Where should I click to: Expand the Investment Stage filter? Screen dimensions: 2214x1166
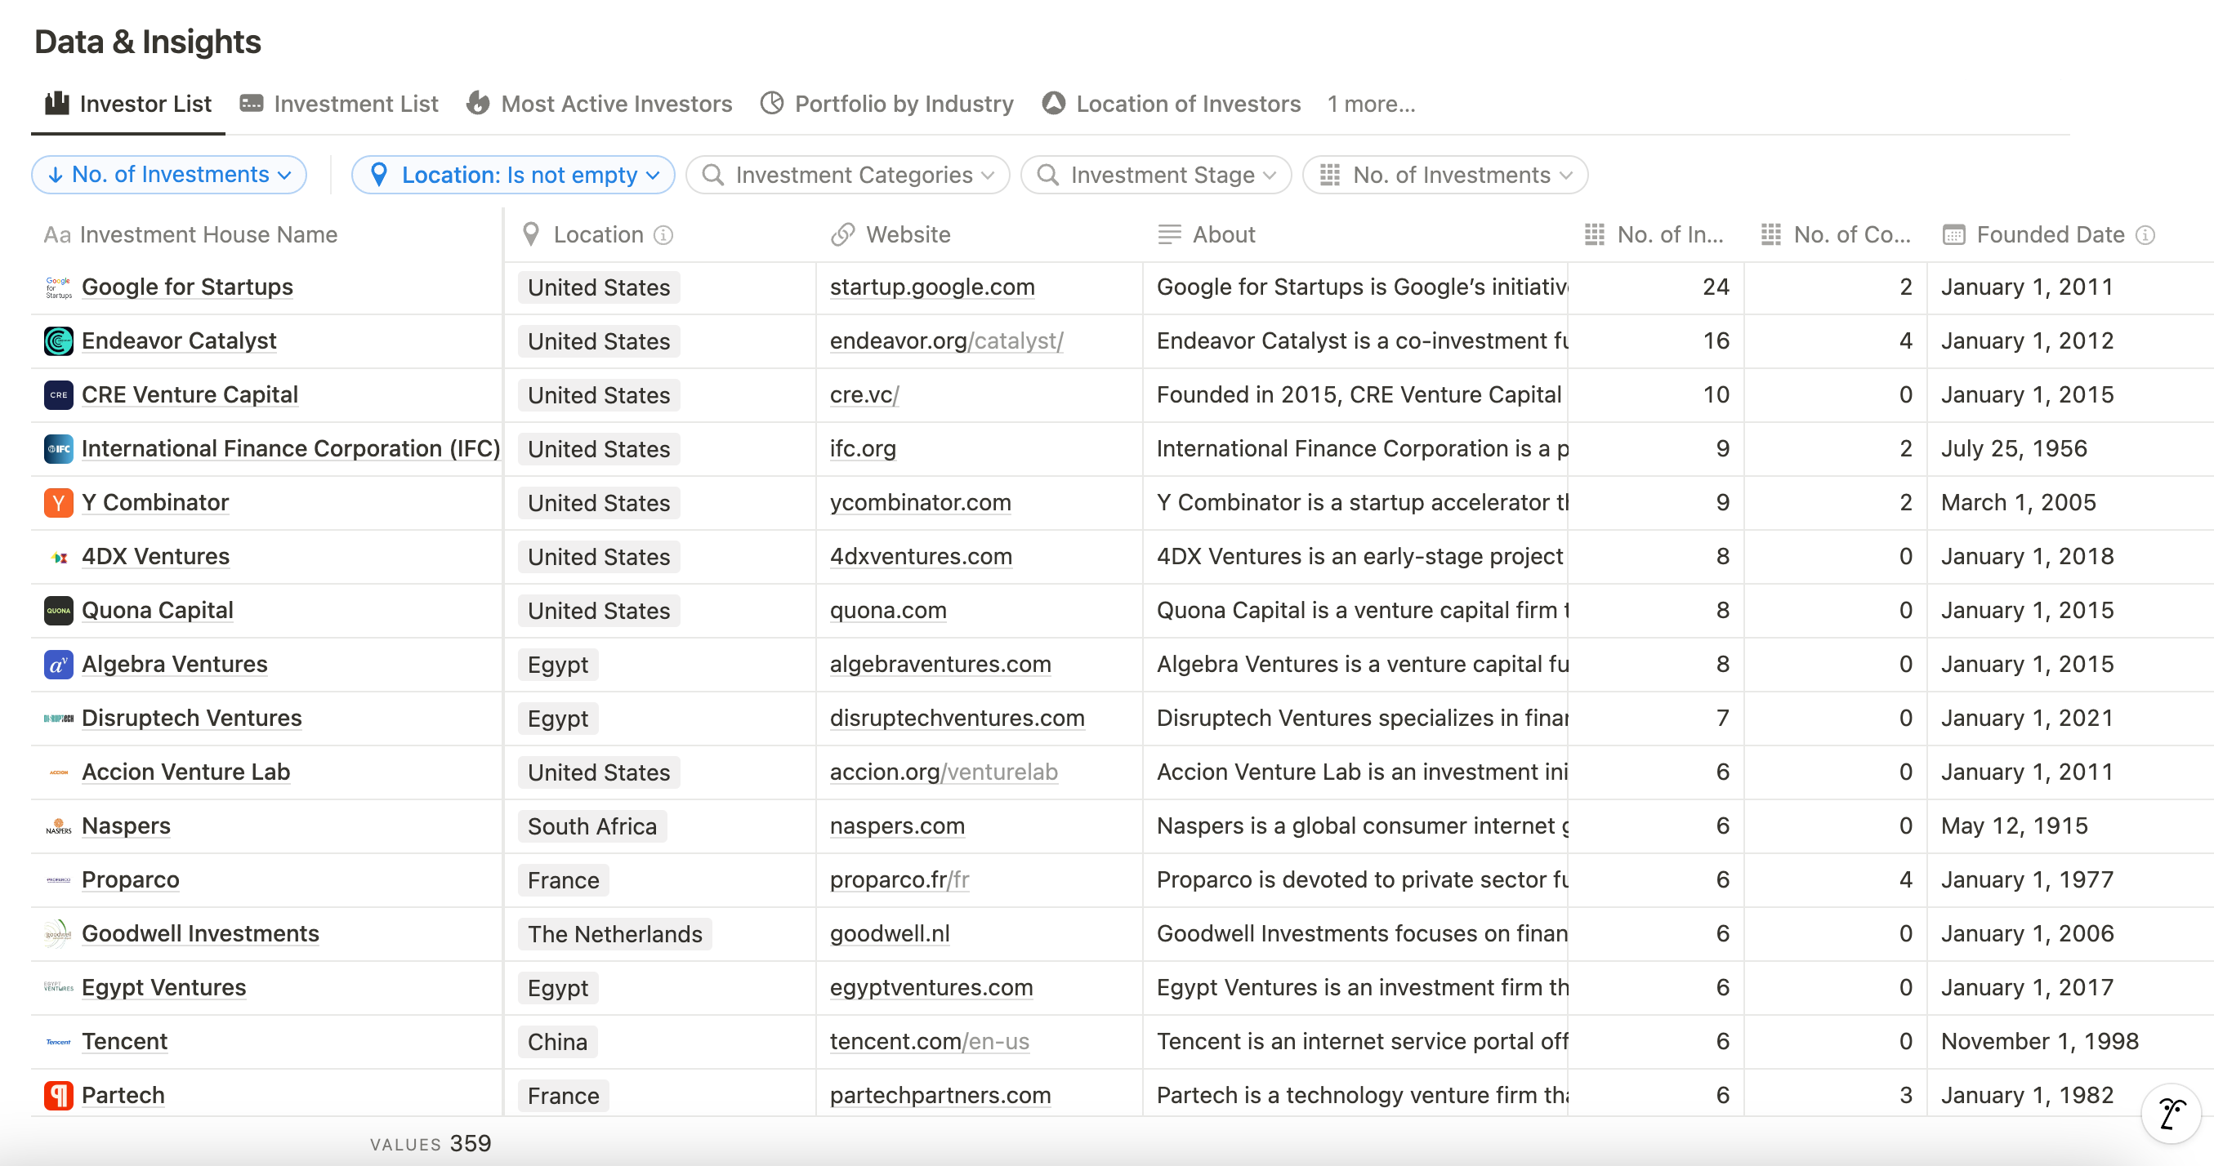pyautogui.click(x=1156, y=176)
